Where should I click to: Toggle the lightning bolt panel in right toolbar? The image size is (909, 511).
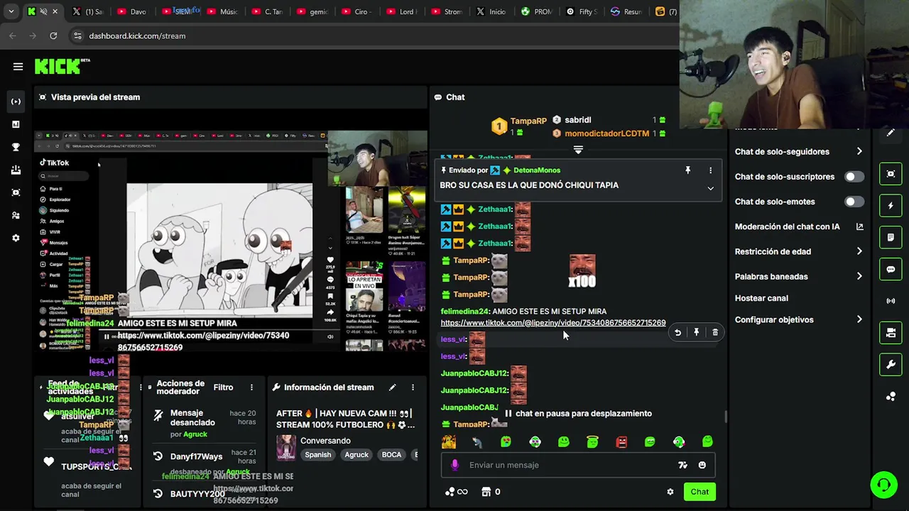click(891, 206)
